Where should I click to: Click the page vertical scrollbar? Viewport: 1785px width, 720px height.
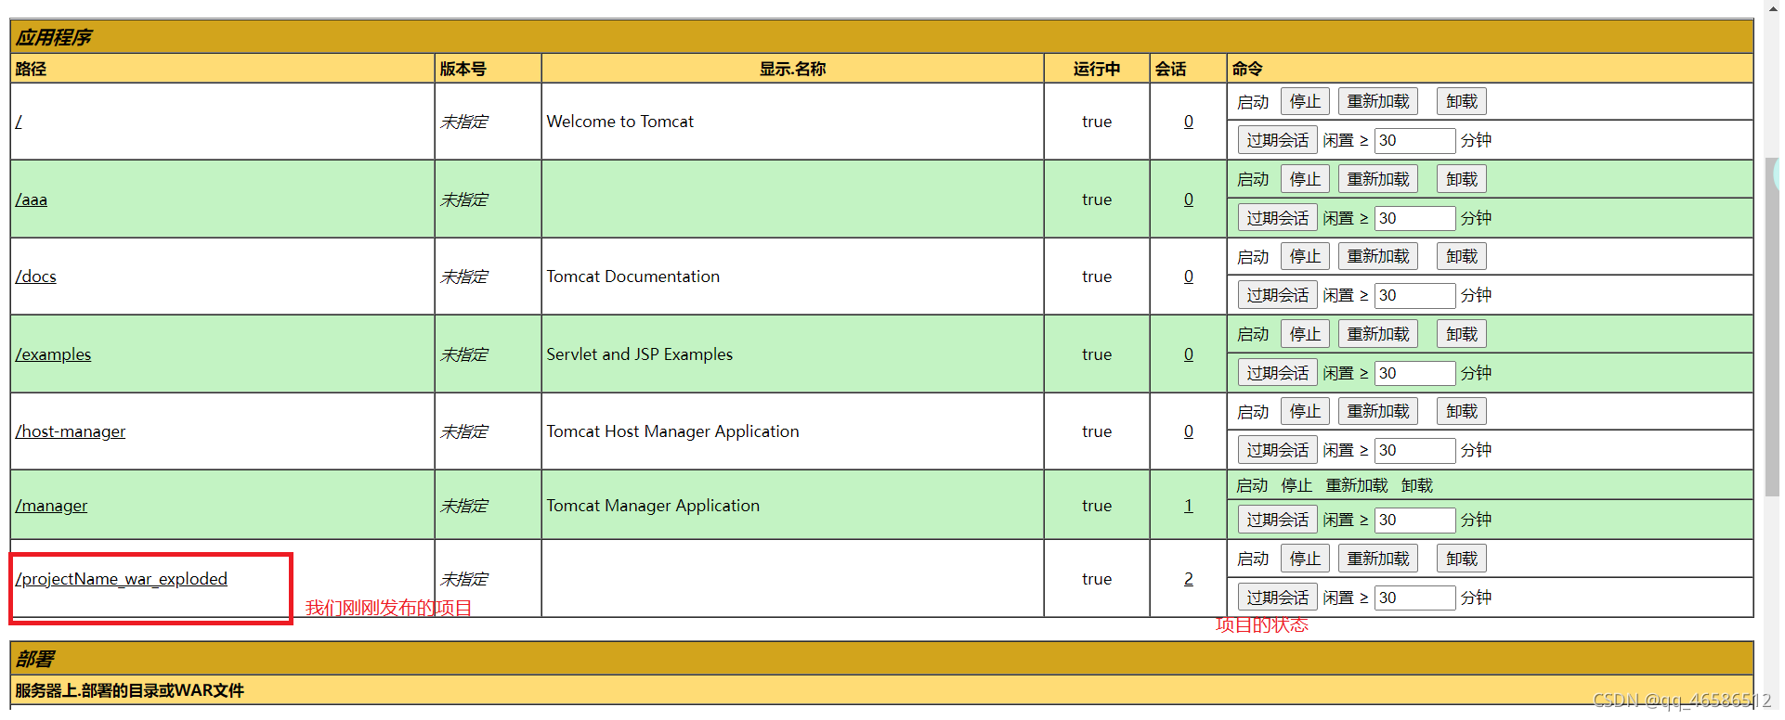[1772, 325]
